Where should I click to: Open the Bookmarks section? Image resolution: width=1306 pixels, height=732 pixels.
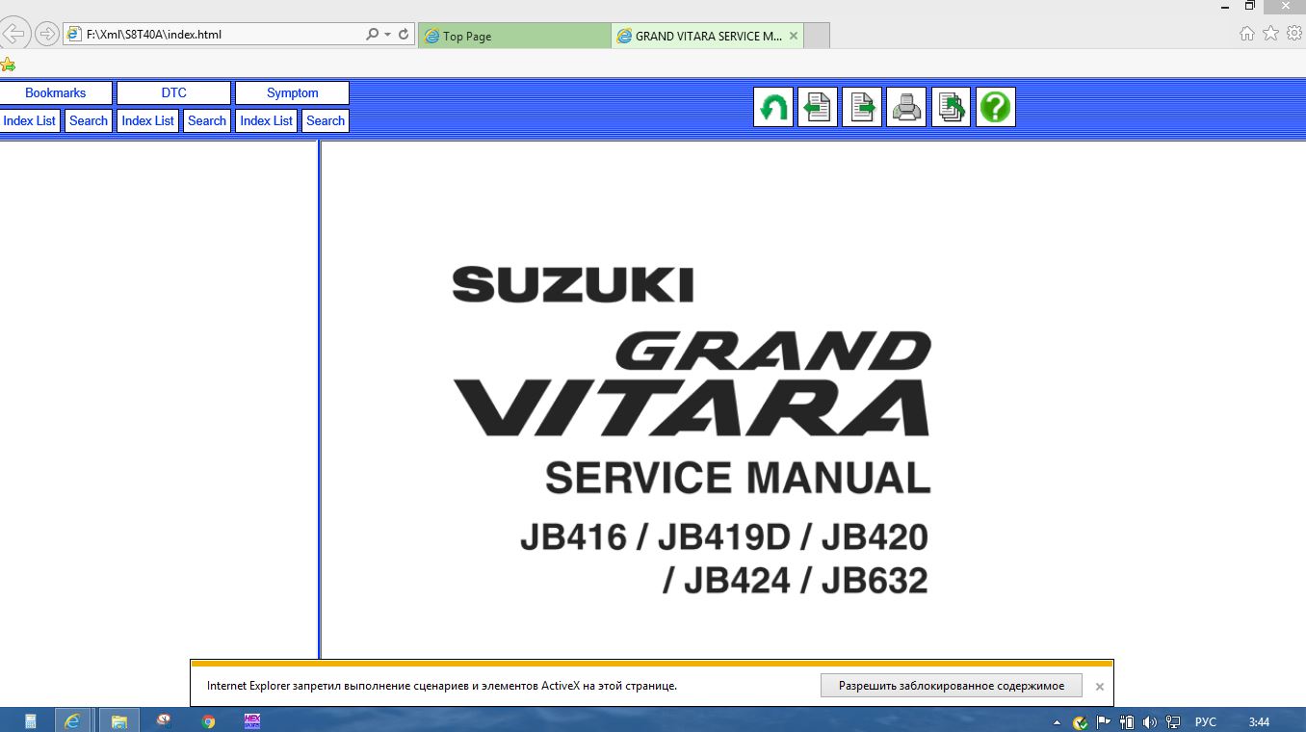coord(56,93)
